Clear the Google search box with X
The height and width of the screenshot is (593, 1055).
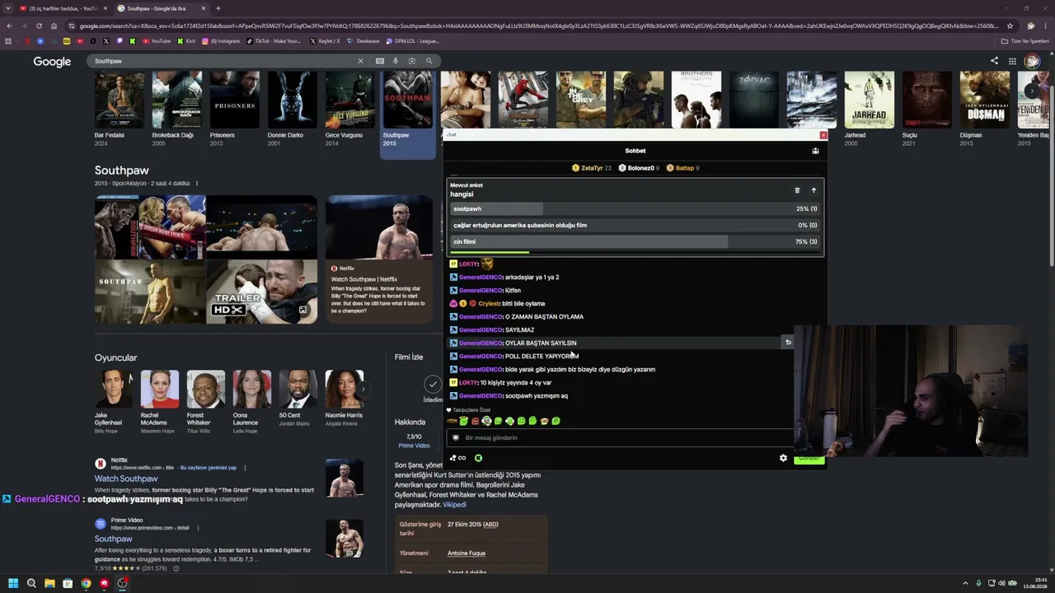click(x=360, y=61)
